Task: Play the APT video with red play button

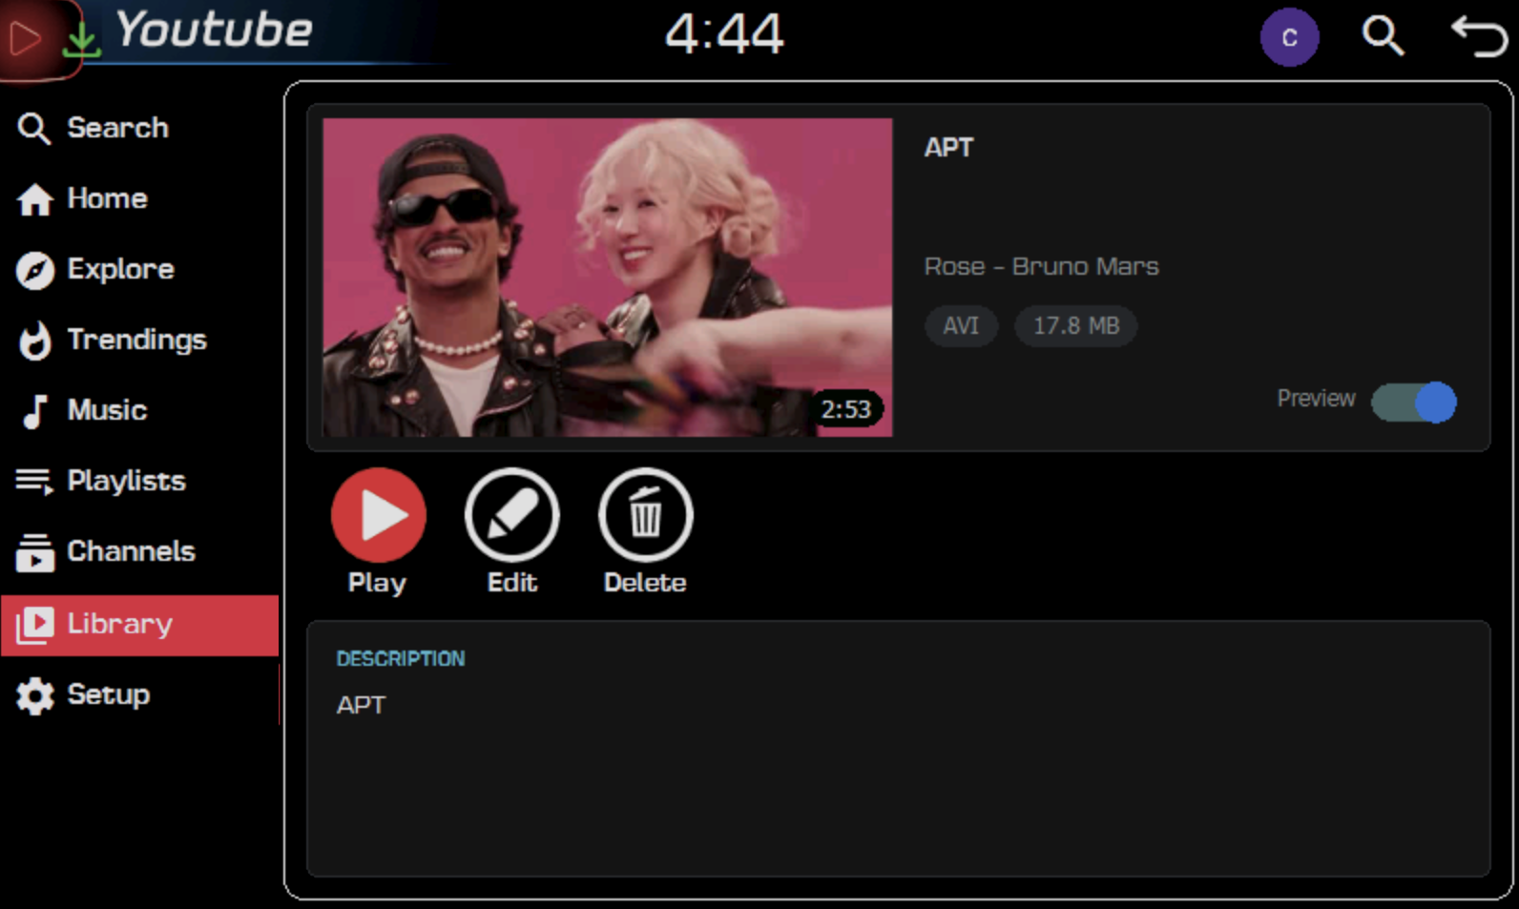Action: click(x=378, y=515)
